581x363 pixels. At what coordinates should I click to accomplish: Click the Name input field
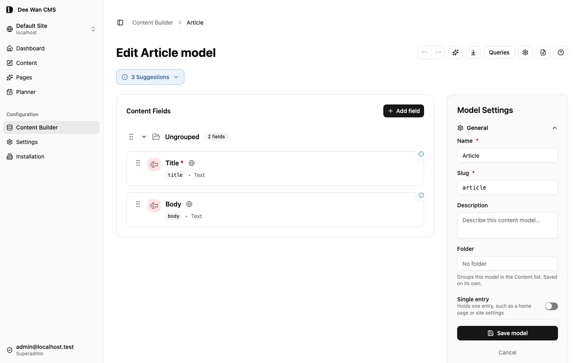click(x=508, y=156)
